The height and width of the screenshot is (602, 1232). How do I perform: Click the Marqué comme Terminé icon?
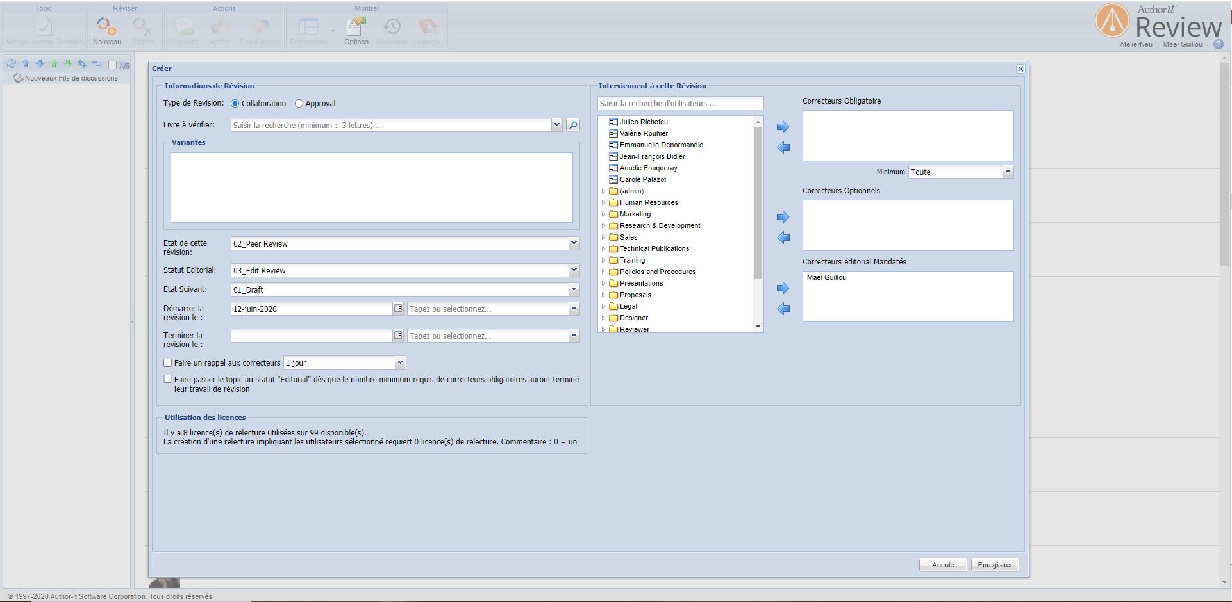[44, 27]
